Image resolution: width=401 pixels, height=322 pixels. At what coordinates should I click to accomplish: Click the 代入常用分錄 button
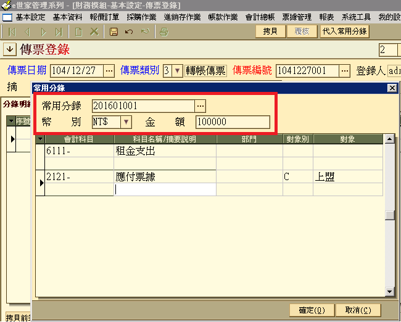[x=344, y=31]
